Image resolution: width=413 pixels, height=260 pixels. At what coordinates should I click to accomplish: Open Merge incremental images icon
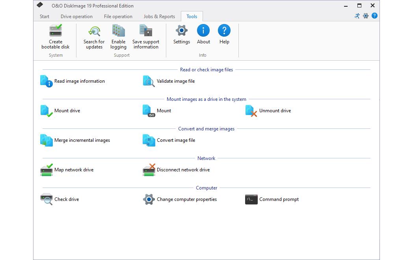[47, 140]
